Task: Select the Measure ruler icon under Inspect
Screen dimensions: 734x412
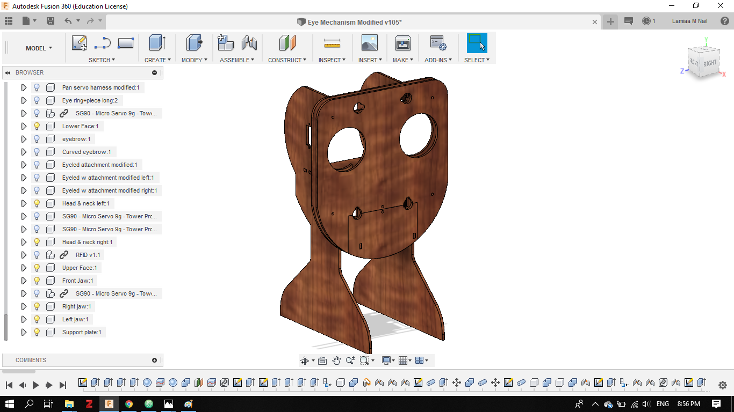Action: pyautogui.click(x=332, y=43)
